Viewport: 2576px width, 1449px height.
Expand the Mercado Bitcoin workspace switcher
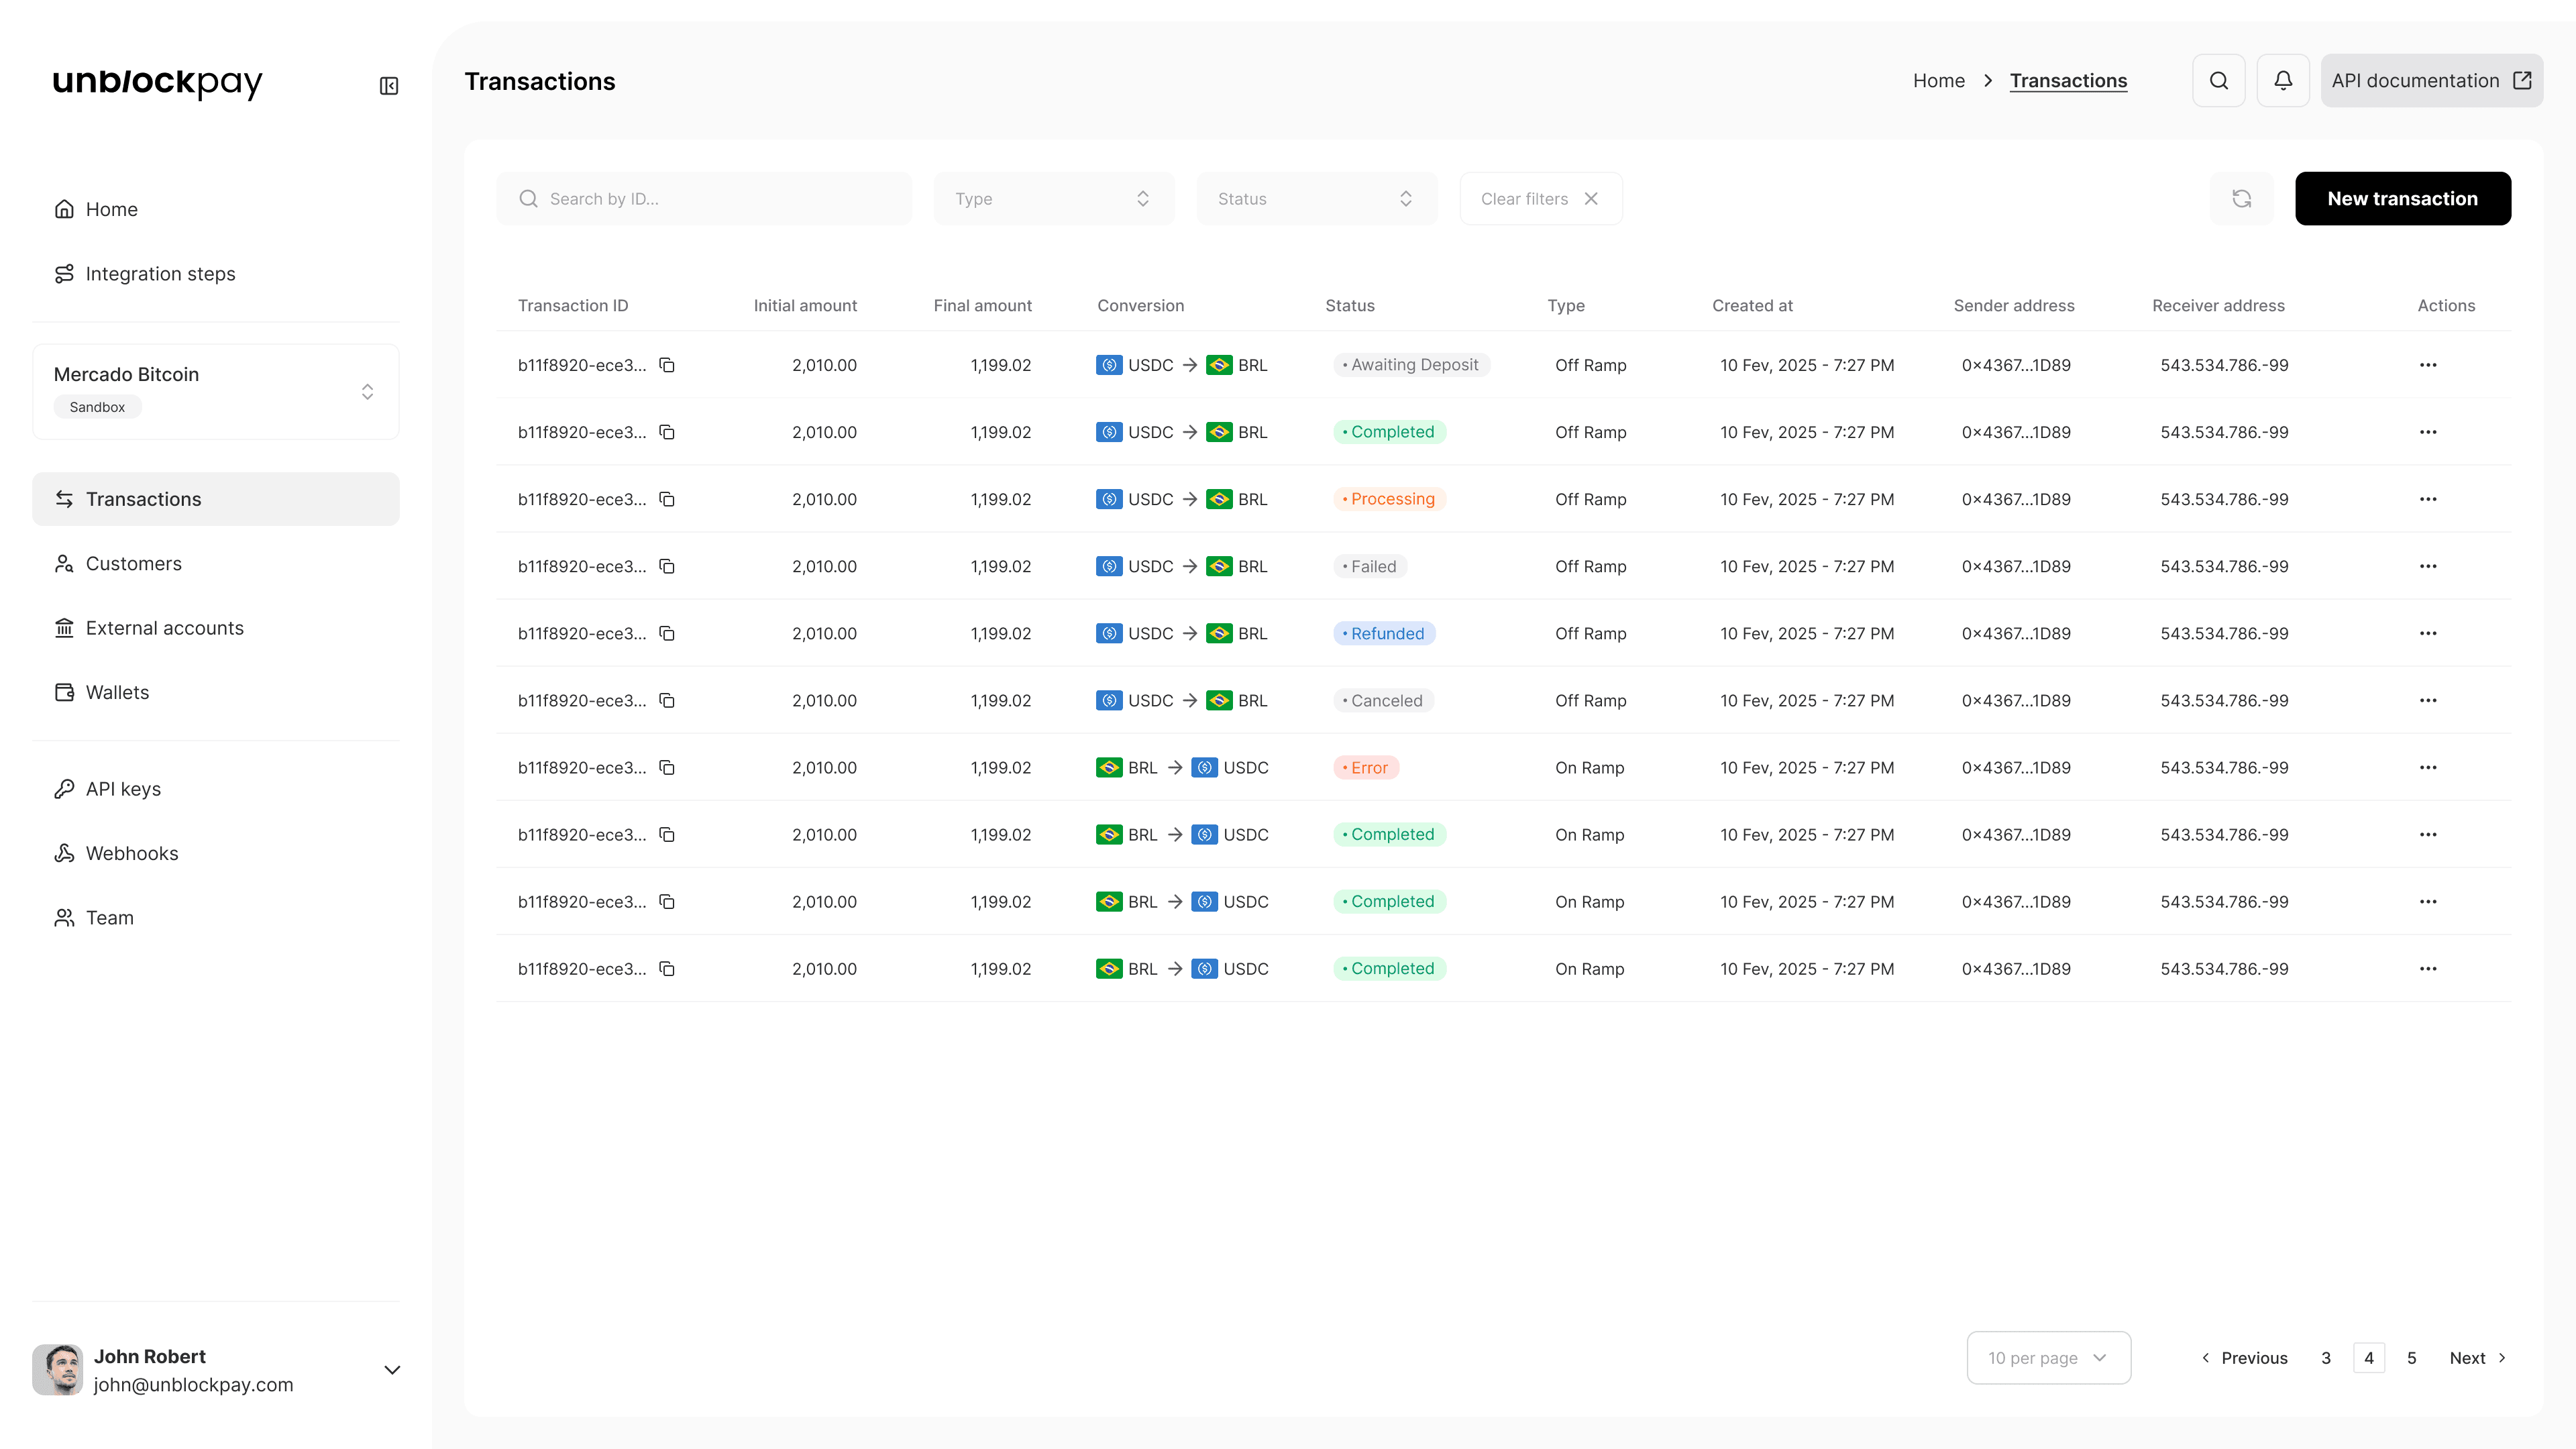coord(216,391)
